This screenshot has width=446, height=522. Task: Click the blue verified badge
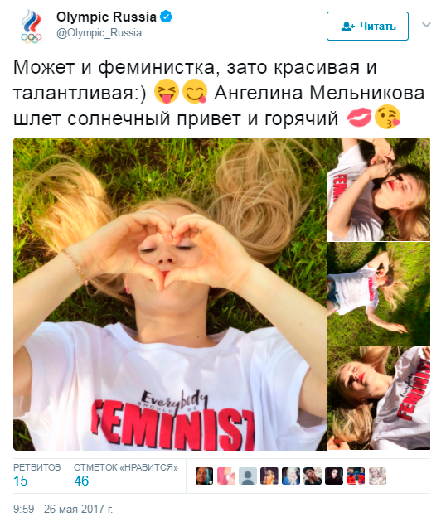coord(166,17)
